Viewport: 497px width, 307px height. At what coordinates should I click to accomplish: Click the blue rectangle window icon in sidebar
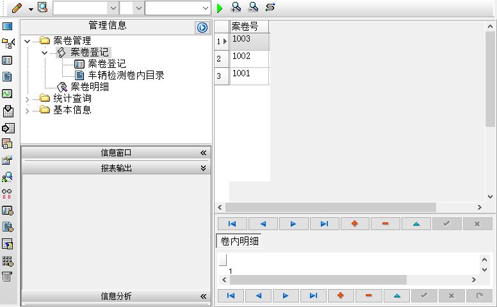(x=7, y=26)
